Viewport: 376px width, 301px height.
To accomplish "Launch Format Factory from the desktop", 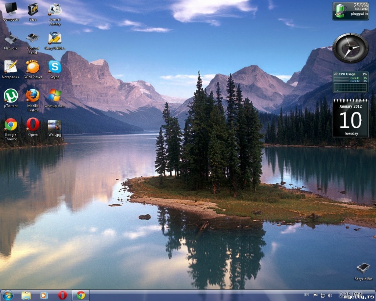I will tap(55, 14).
